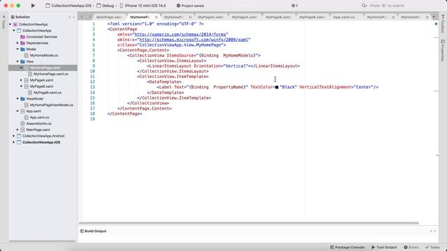Screen dimensions: 447x251
Task: Open the Errors pad
Action: [411, 248]
